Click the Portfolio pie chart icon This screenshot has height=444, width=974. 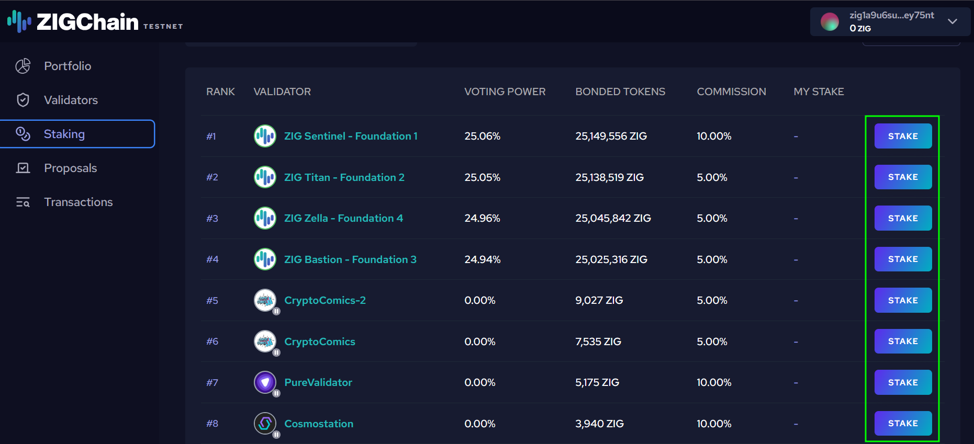(23, 66)
